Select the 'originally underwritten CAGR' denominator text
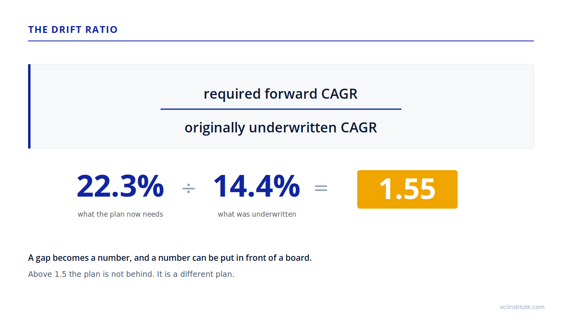Image resolution: width=562 pixels, height=321 pixels. pos(281,128)
